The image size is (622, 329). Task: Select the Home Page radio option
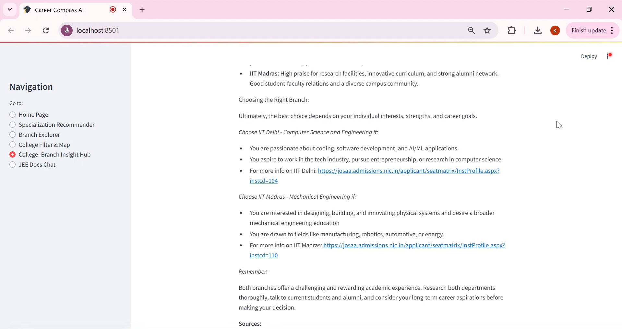(x=29, y=115)
